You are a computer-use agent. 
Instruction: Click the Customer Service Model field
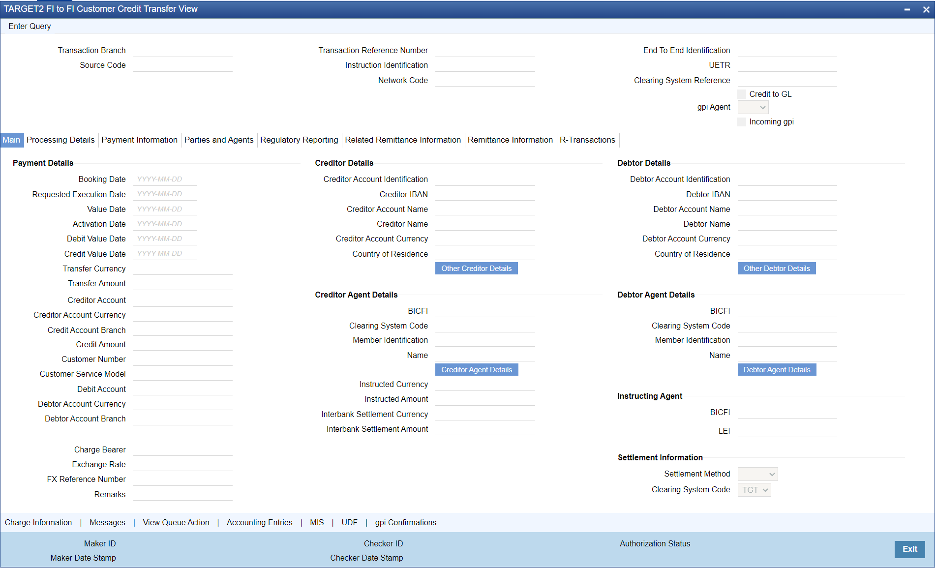coord(183,374)
